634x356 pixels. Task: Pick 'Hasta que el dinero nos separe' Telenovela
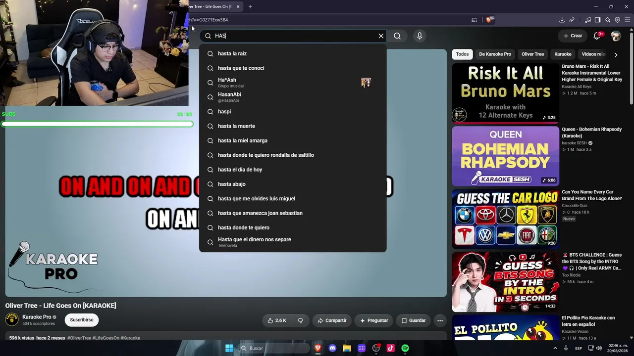tap(293, 242)
